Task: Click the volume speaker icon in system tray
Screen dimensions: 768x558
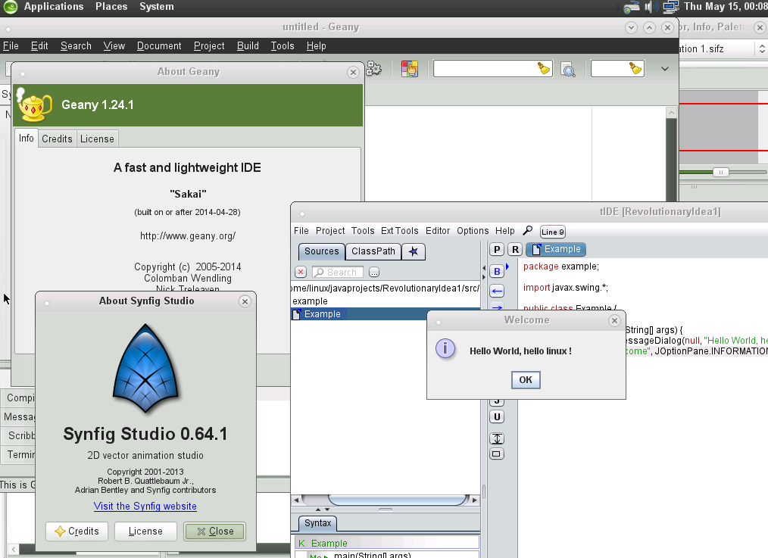Action: click(x=651, y=7)
